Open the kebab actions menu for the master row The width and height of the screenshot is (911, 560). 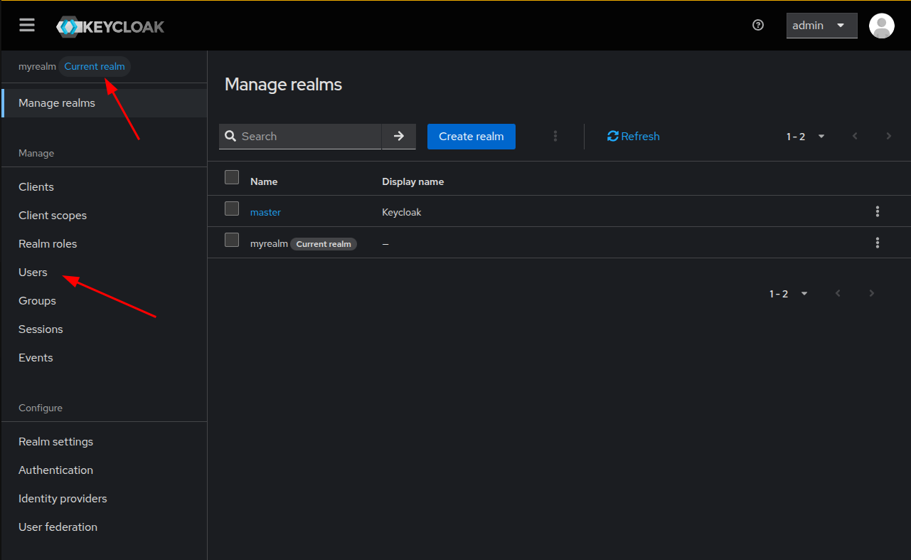[878, 211]
